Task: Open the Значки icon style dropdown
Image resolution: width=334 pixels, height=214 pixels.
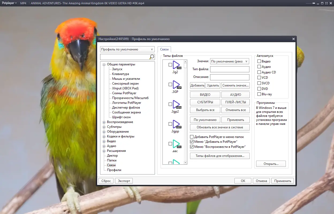Action: click(230, 61)
